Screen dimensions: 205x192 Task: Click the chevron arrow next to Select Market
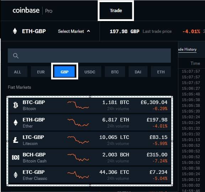click(88, 31)
